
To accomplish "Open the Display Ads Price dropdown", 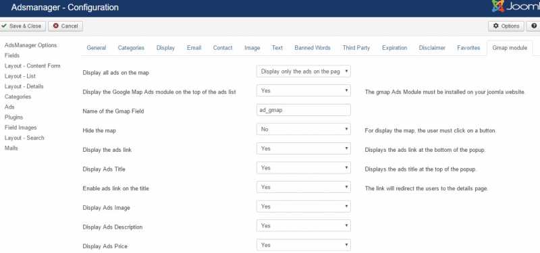I will [x=304, y=245].
